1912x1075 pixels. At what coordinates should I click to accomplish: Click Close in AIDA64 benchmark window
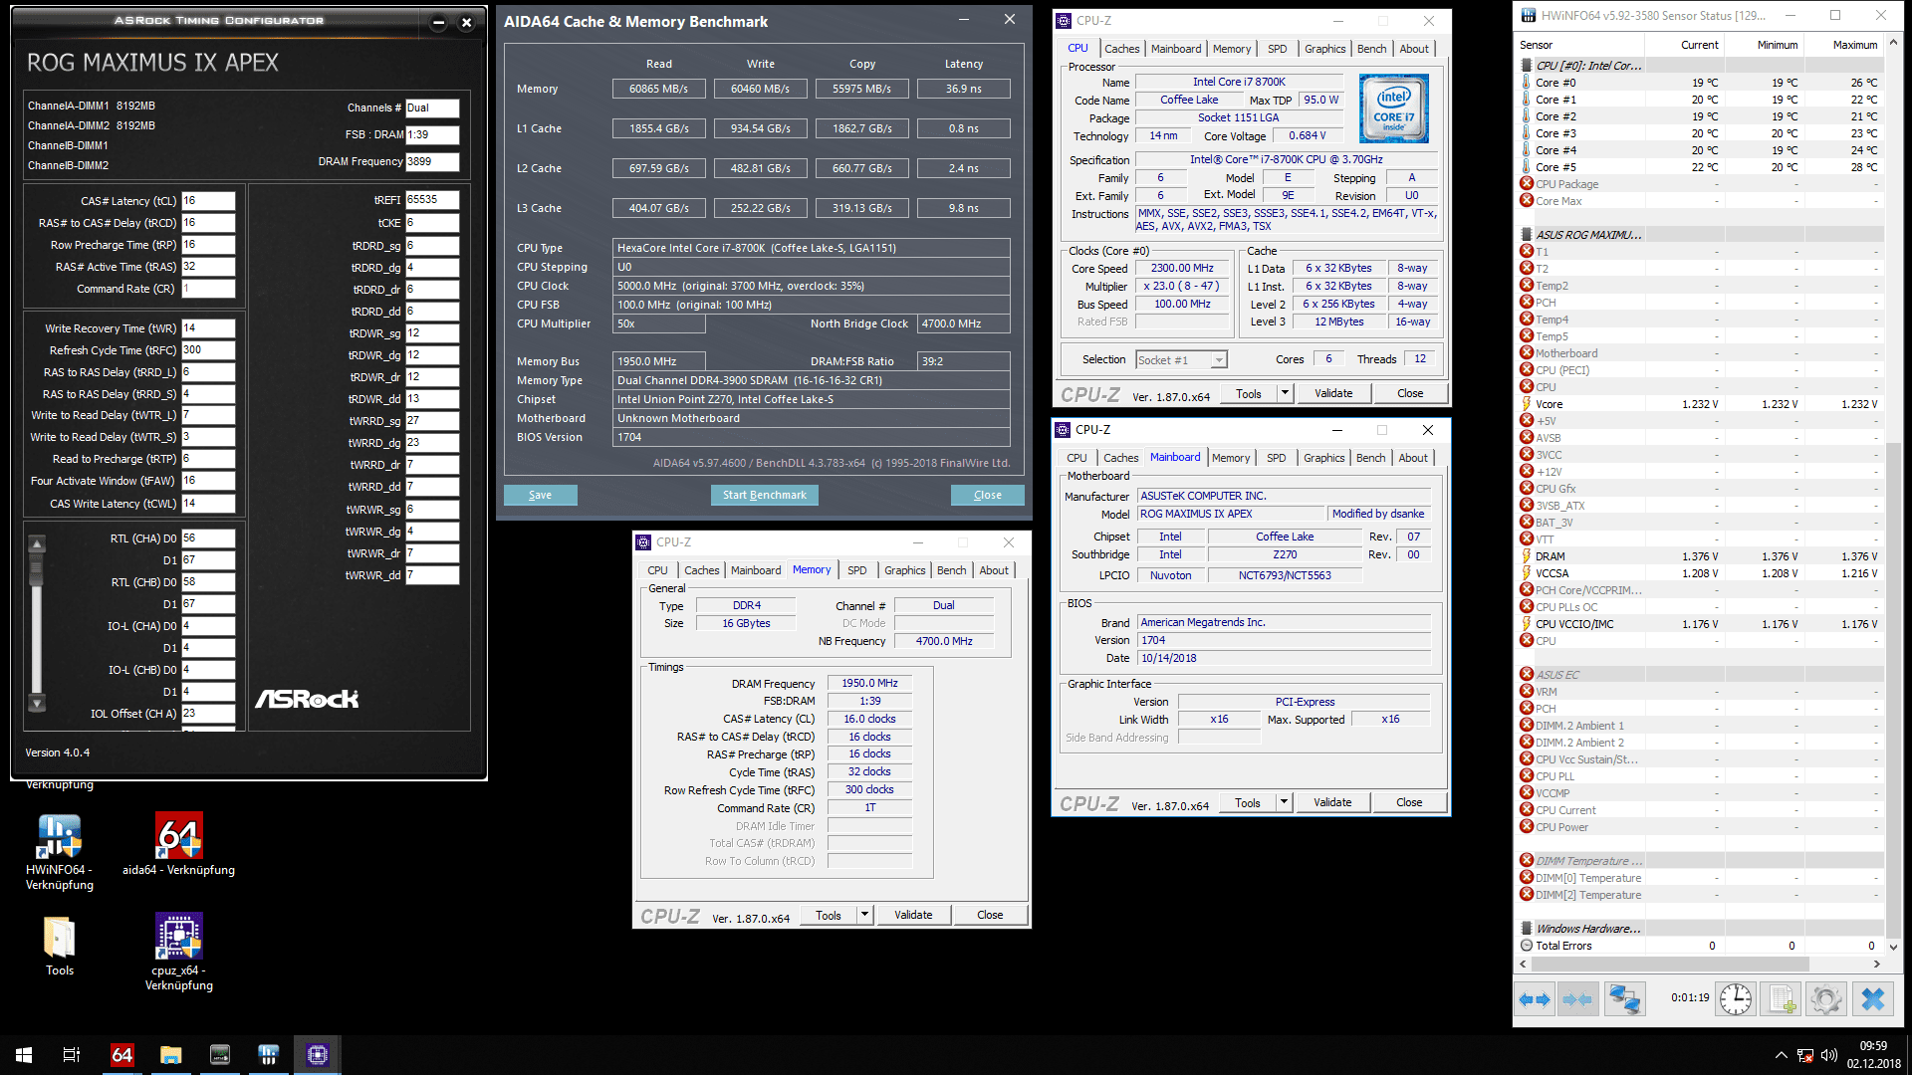click(987, 495)
